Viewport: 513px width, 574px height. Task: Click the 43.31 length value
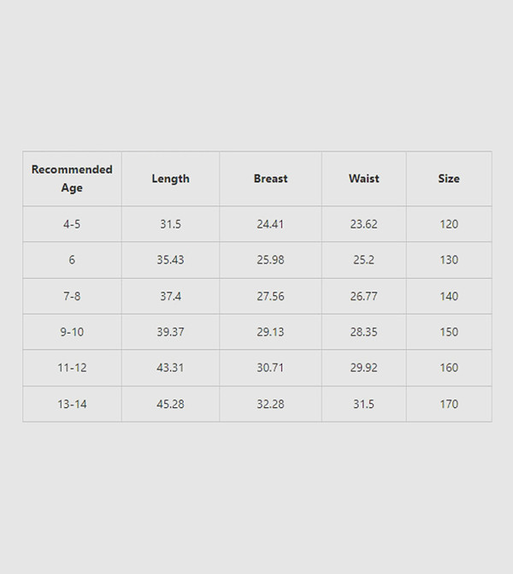tap(170, 368)
